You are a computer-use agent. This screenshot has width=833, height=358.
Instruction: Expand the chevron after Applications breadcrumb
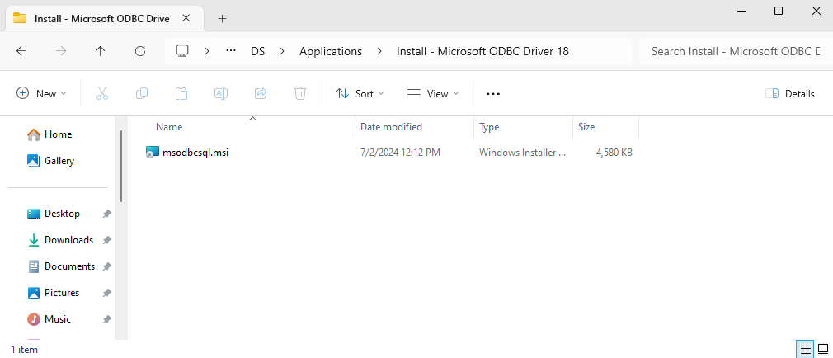click(x=379, y=51)
